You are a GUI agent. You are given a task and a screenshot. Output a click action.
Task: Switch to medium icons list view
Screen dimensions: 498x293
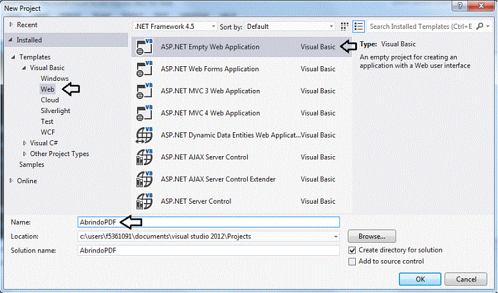tap(359, 26)
